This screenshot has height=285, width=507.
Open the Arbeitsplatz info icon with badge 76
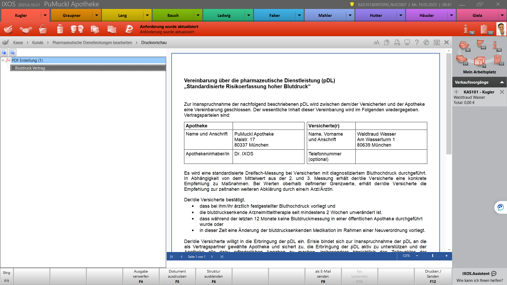pos(497,46)
